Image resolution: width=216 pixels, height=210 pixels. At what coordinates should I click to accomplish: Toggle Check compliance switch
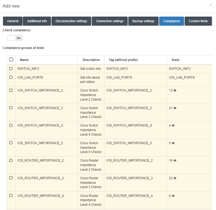click(x=15, y=38)
